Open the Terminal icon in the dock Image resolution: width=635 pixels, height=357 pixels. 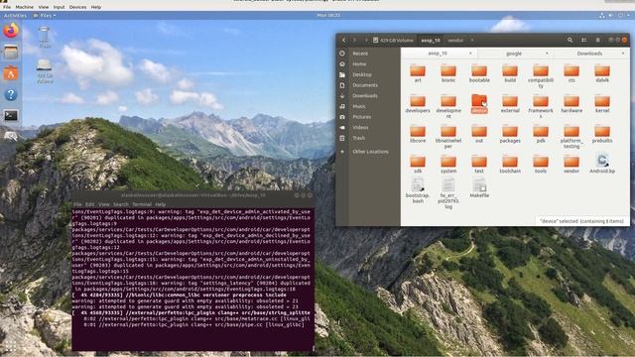point(11,116)
